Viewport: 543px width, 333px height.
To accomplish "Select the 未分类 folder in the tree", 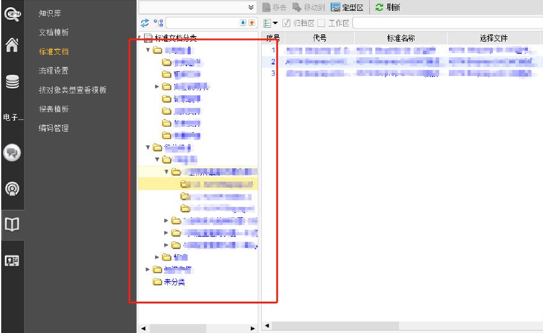I will (x=174, y=282).
